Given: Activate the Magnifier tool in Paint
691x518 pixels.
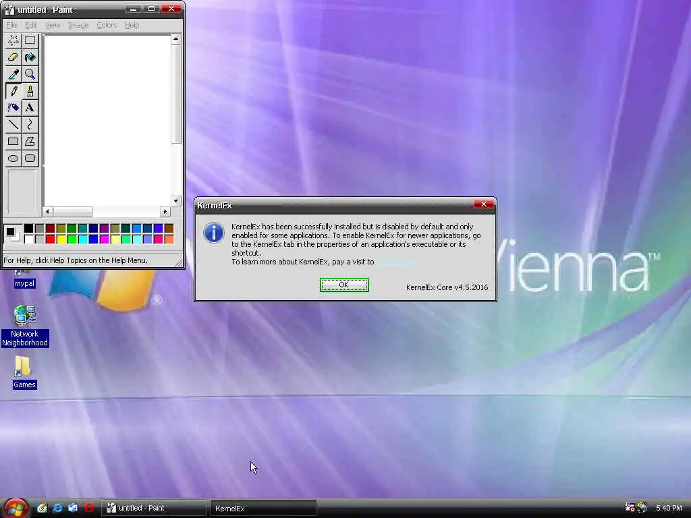Looking at the screenshot, I should 30,74.
